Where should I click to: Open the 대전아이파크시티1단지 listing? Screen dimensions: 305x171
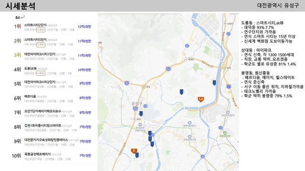(53, 56)
